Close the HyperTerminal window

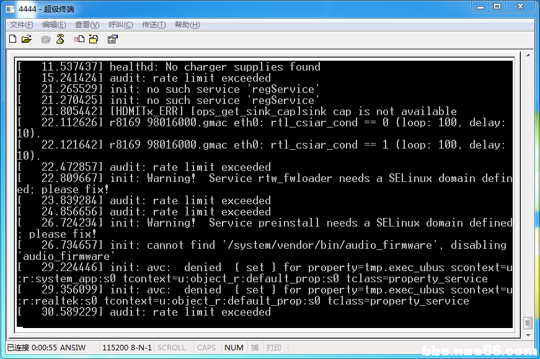pos(520,7)
